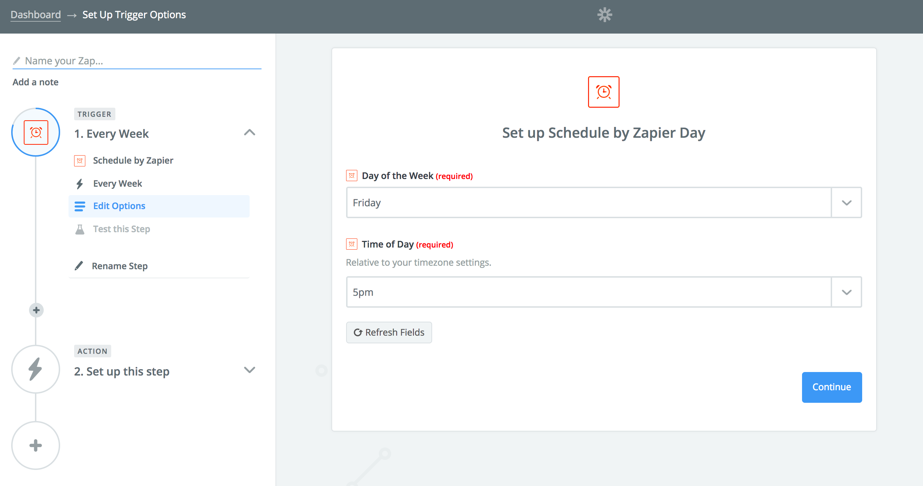Screen dimensions: 923x486
Task: Click the action lightning bolt step circle
Action: click(x=35, y=369)
